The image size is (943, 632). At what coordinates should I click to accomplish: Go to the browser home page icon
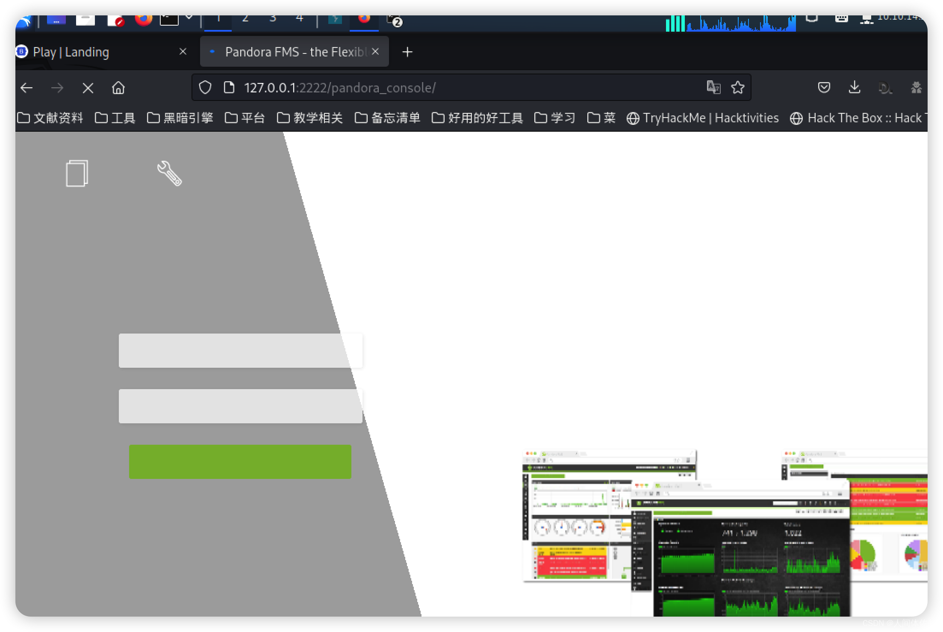point(118,88)
